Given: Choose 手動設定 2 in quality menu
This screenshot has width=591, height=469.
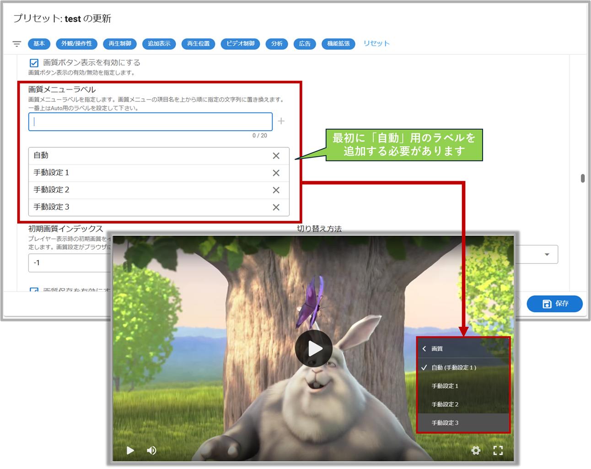Looking at the screenshot, I should (x=463, y=405).
